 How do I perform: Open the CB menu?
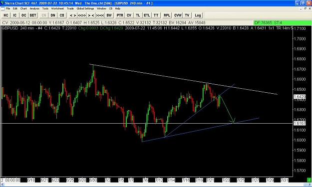coord(111,8)
